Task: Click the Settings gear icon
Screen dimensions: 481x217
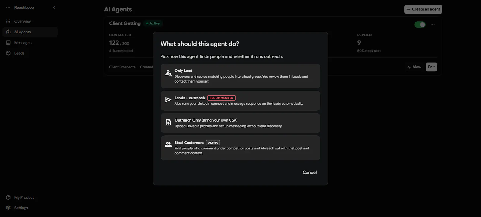Action: pyautogui.click(x=8, y=208)
